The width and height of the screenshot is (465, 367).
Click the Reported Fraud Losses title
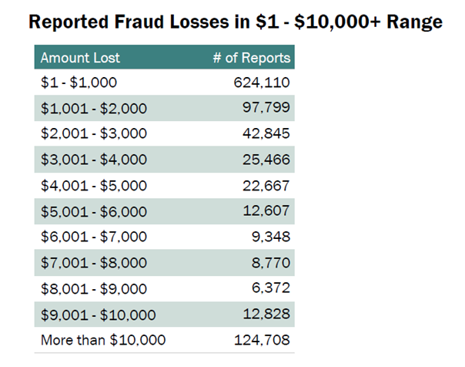pyautogui.click(x=236, y=22)
